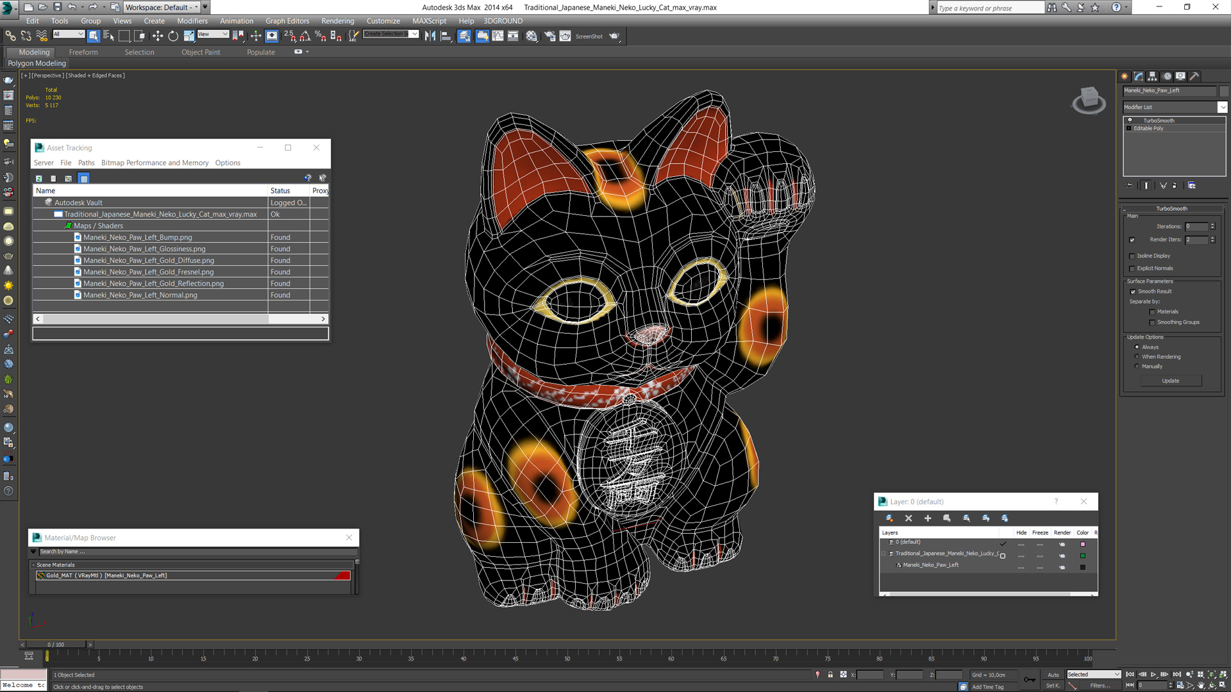Hide the Maneki_Neko_Paw_Left layer
1231x692 pixels.
pos(1021,567)
